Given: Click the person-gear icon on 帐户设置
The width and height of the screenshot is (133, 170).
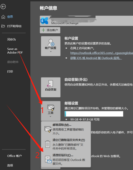Looking at the screenshot, I should coord(51,42).
